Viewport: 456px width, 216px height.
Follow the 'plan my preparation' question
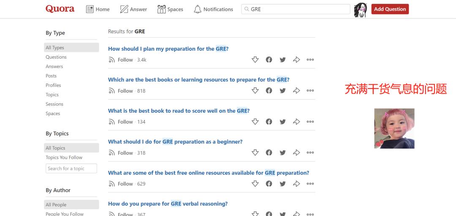coord(121,60)
